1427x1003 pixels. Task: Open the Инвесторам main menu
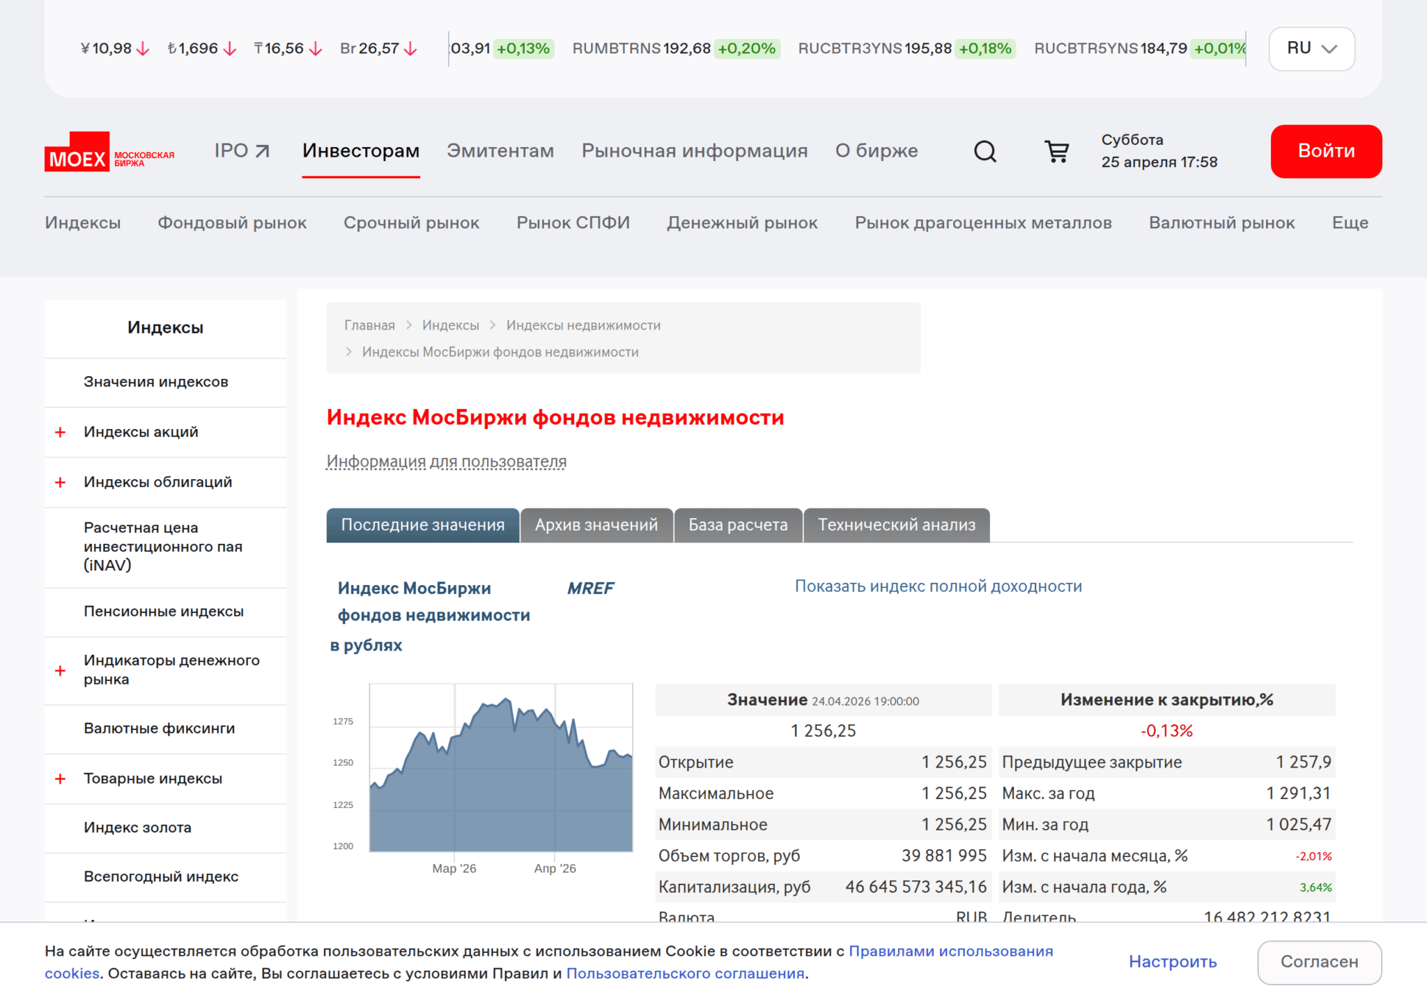[361, 151]
